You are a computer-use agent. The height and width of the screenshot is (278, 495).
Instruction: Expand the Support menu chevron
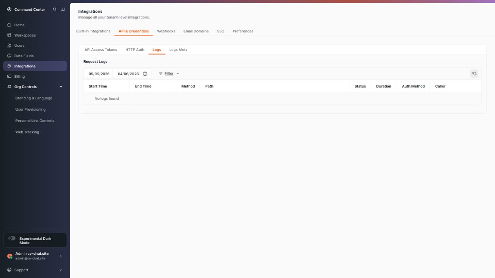(61, 270)
